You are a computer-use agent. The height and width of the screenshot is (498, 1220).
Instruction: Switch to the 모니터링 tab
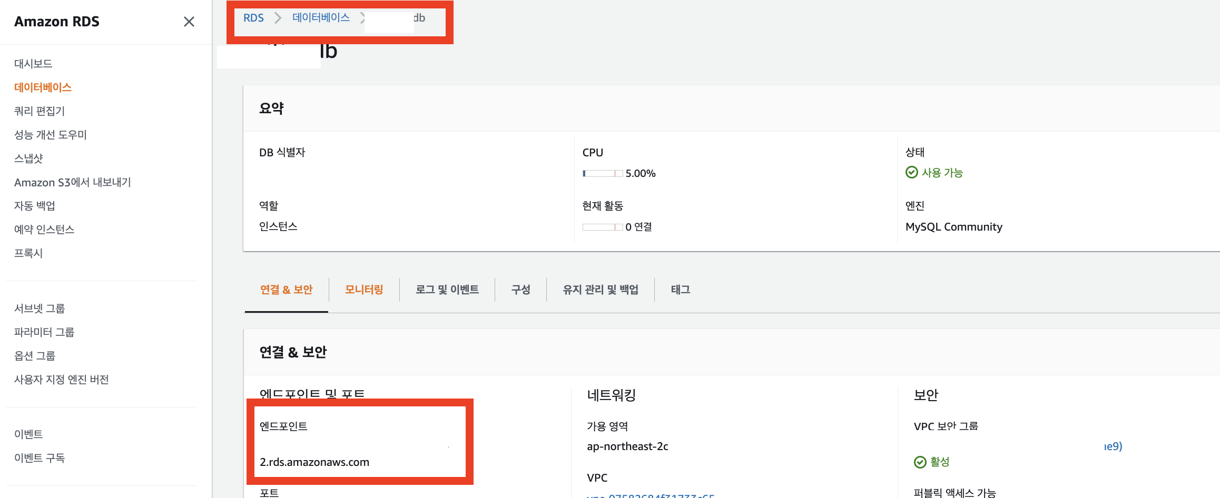[364, 290]
